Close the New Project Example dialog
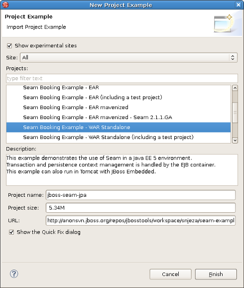Screen dimensions: 244x288 239,5
